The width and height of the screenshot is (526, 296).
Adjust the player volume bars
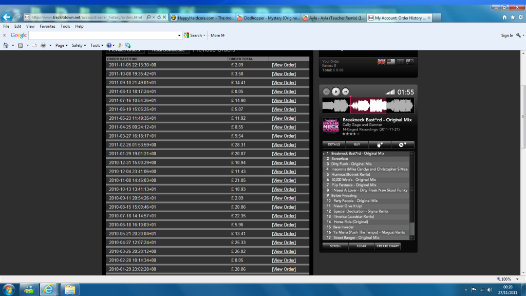point(390,92)
